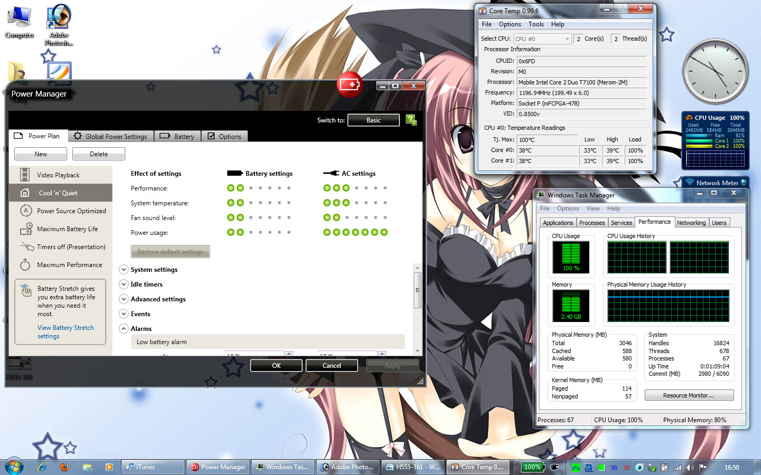Switch to Battery tab in Power Manager
Image resolution: width=761 pixels, height=475 pixels.
point(178,136)
